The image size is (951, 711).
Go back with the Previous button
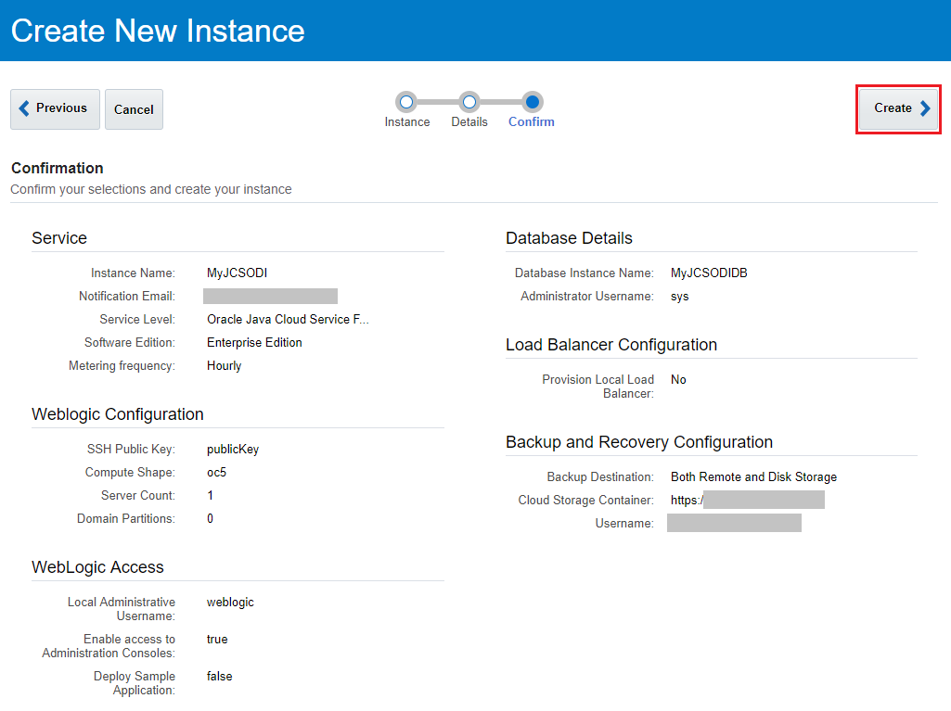click(55, 108)
